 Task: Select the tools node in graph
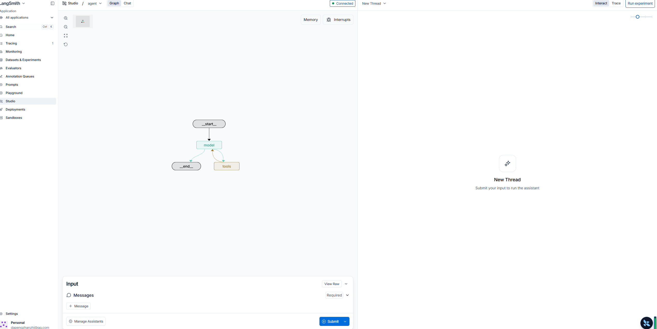227,166
